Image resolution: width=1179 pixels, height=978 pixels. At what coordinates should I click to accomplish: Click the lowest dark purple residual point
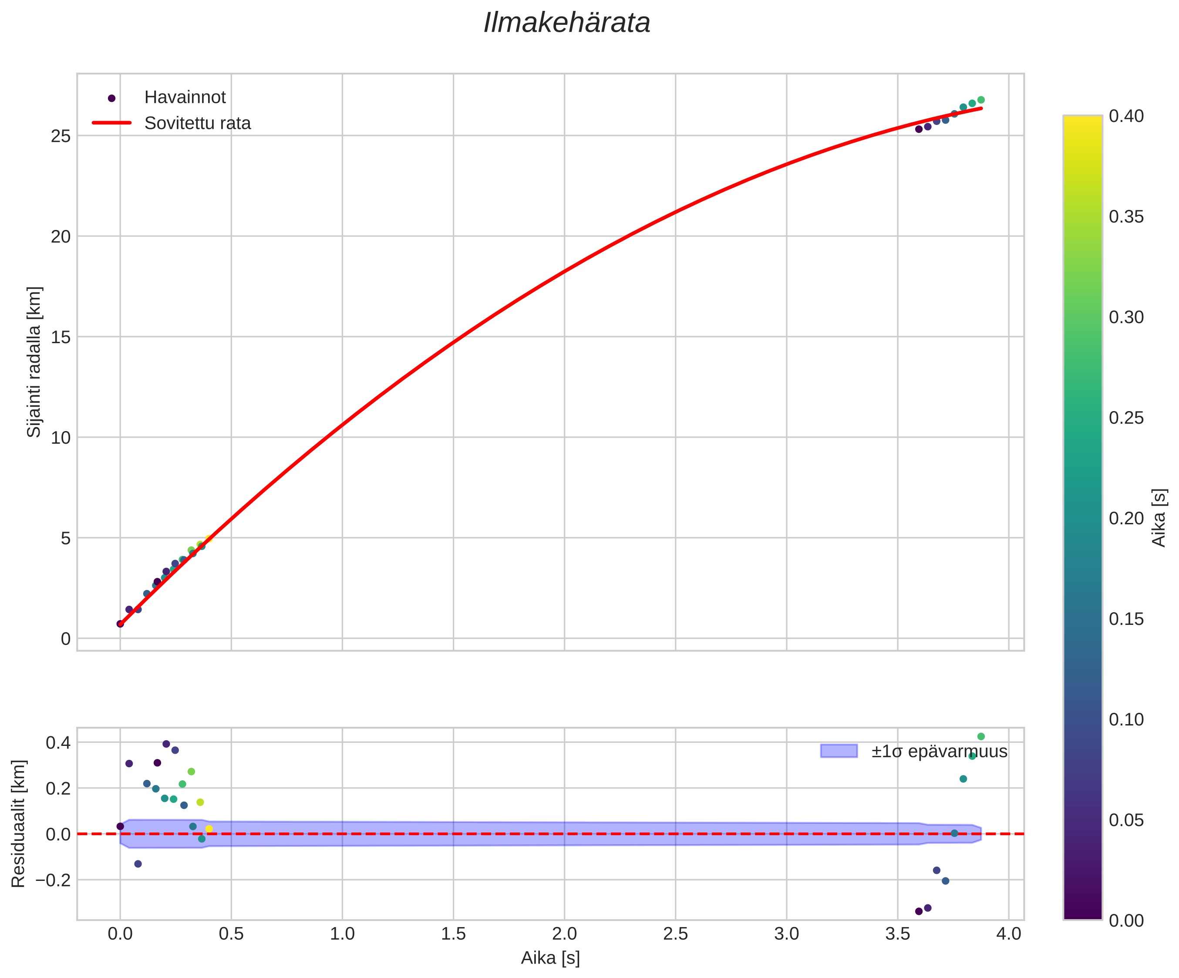click(919, 911)
